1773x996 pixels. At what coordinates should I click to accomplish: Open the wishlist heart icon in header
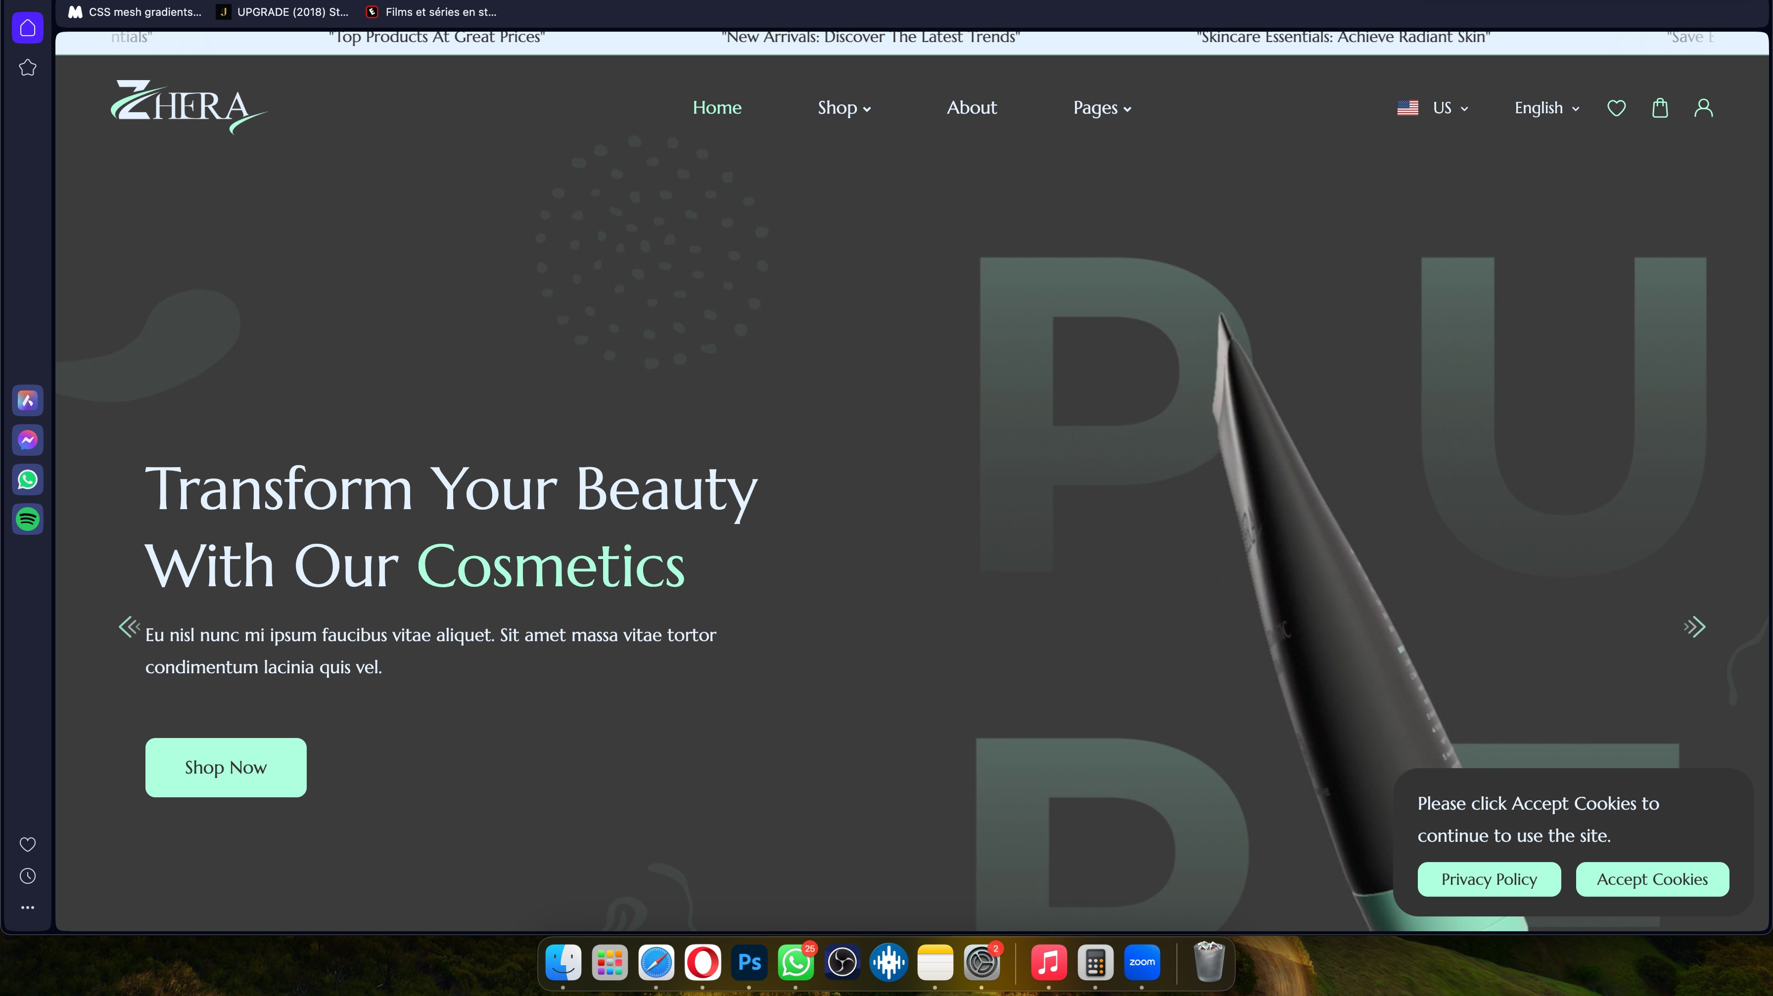(1616, 108)
